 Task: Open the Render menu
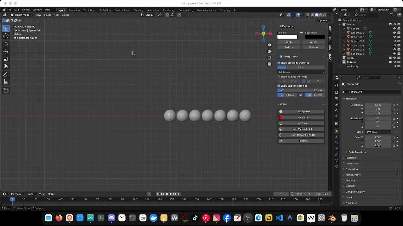click(x=26, y=10)
